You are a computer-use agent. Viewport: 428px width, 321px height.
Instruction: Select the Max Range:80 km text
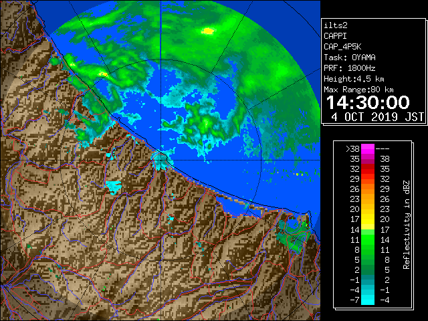coord(358,90)
